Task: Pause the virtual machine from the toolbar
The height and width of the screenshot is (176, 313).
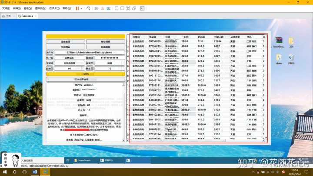Action: [77, 8]
